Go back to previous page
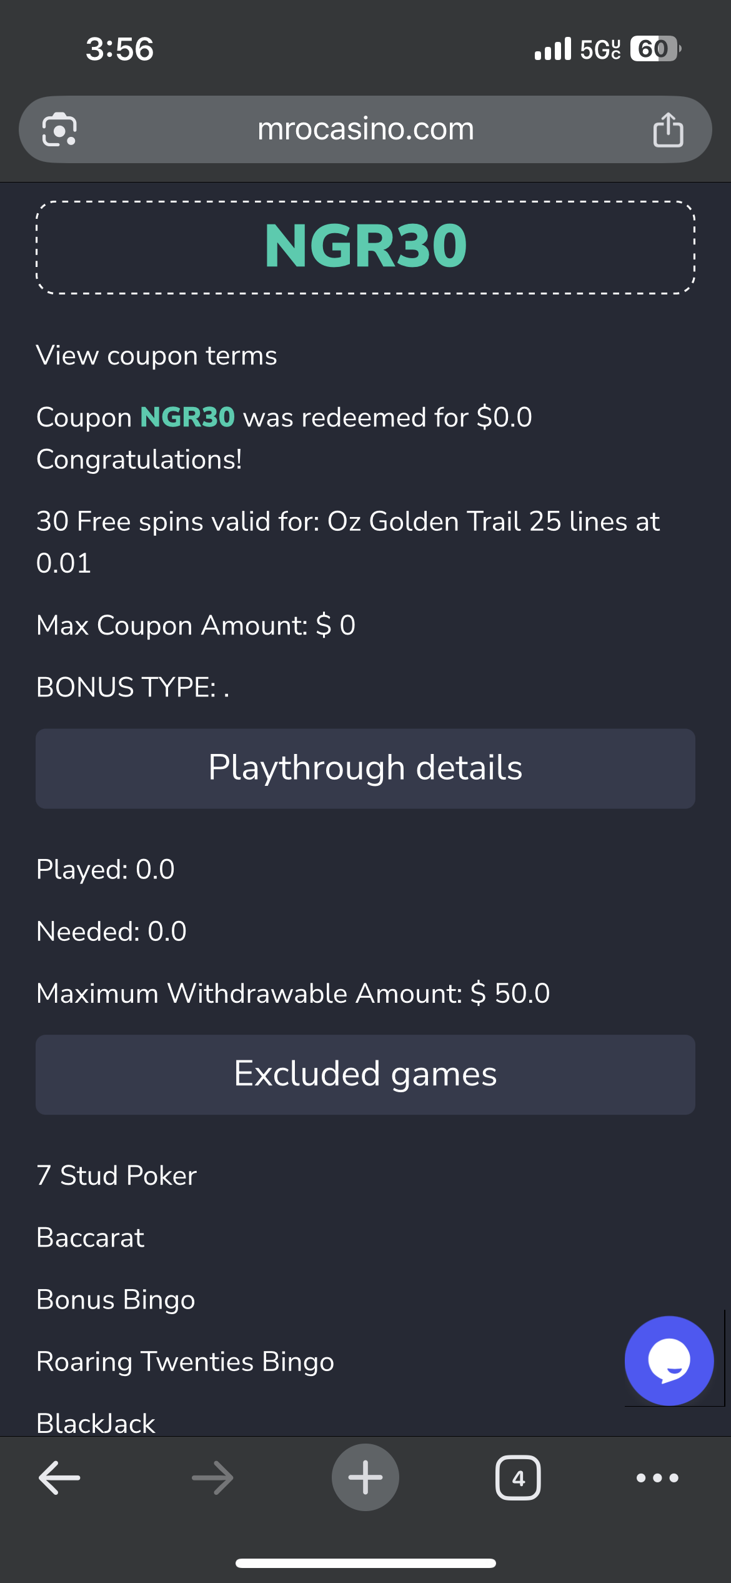This screenshot has height=1583, width=731. 59,1478
